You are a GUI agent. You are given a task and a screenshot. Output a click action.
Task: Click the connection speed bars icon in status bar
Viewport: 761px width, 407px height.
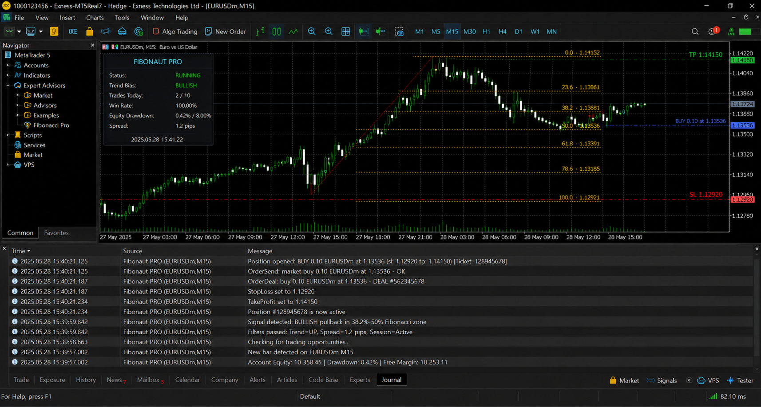tap(713, 396)
